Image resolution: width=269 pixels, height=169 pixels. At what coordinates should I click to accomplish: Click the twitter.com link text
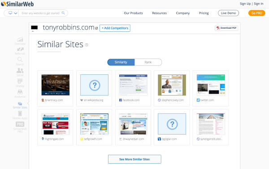tap(207, 100)
